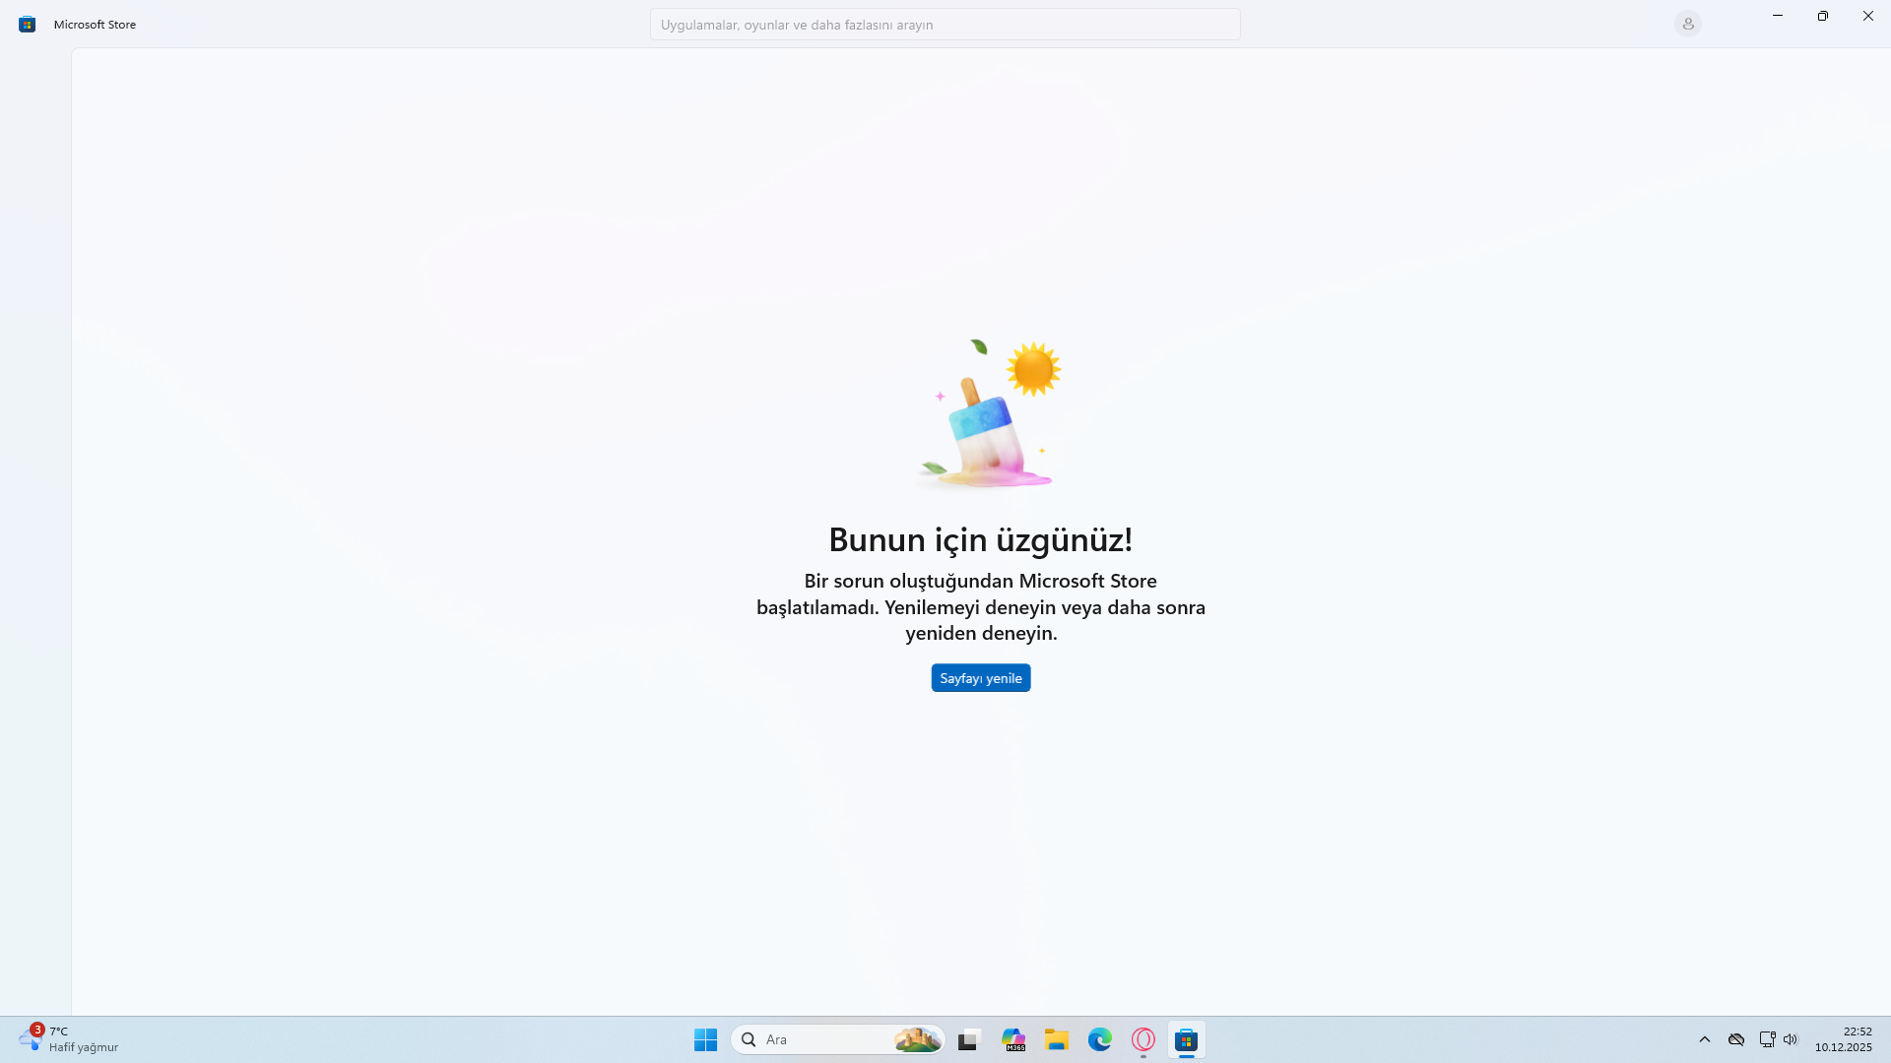Open Opera GX from the taskbar
Image resolution: width=1891 pixels, height=1063 pixels.
1143,1039
